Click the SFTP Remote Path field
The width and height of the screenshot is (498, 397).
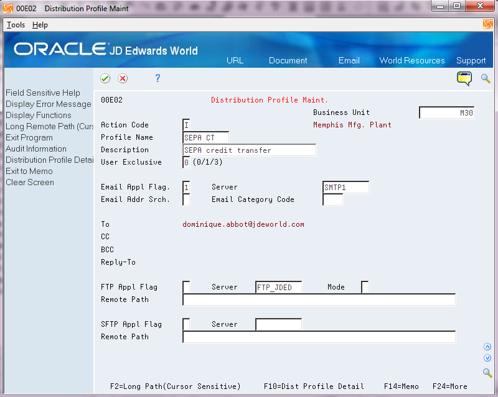[319, 337]
